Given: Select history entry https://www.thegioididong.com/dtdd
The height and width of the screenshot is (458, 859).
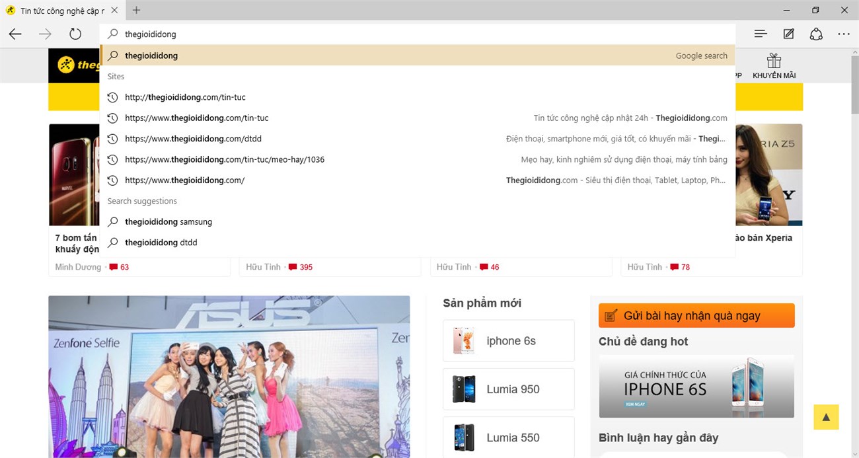Looking at the screenshot, I should (x=193, y=139).
